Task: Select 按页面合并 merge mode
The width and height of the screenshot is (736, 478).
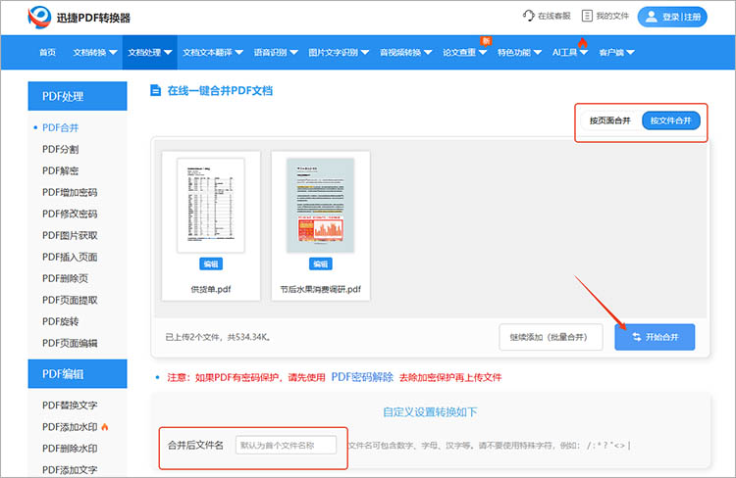Action: (609, 120)
